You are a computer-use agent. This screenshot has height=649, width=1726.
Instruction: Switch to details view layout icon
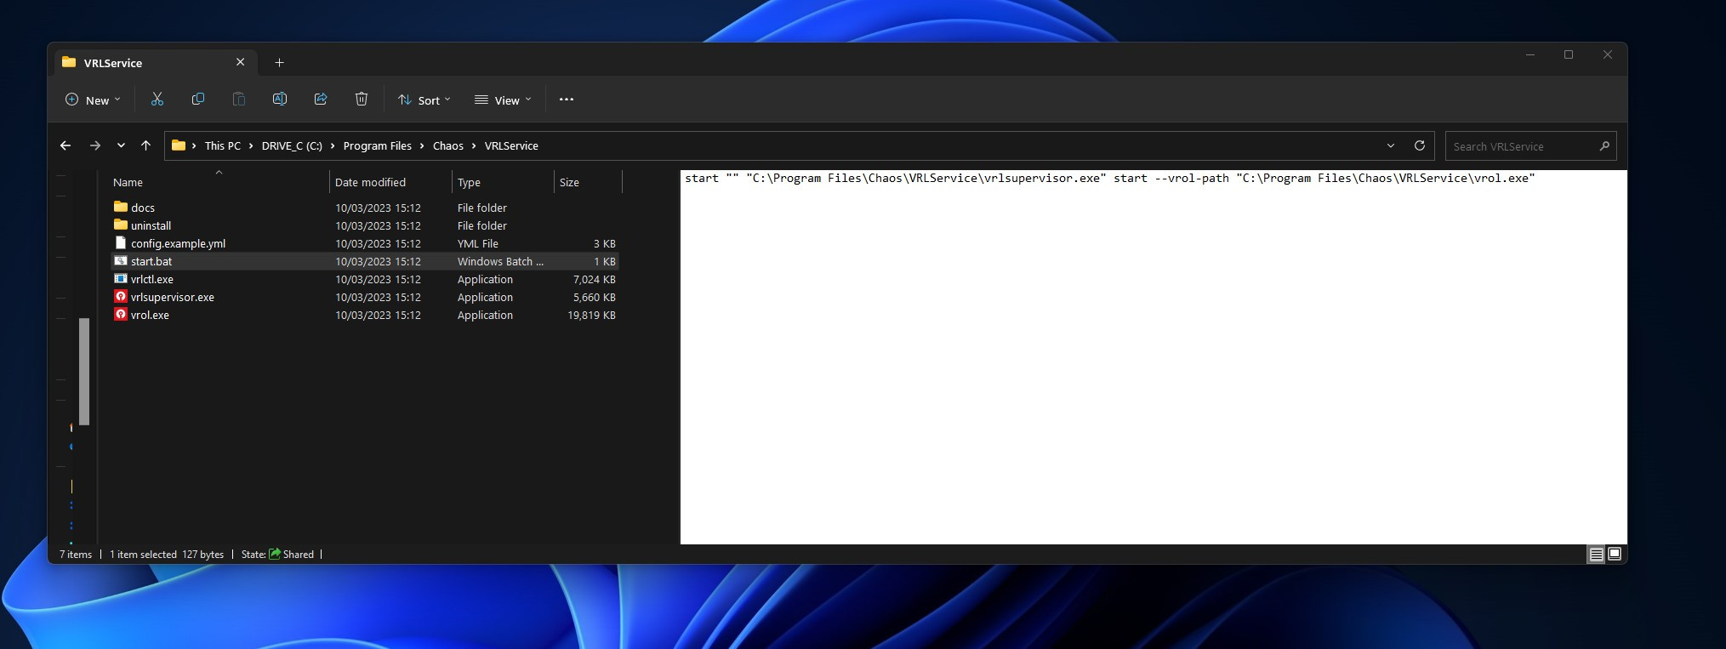[1597, 555]
